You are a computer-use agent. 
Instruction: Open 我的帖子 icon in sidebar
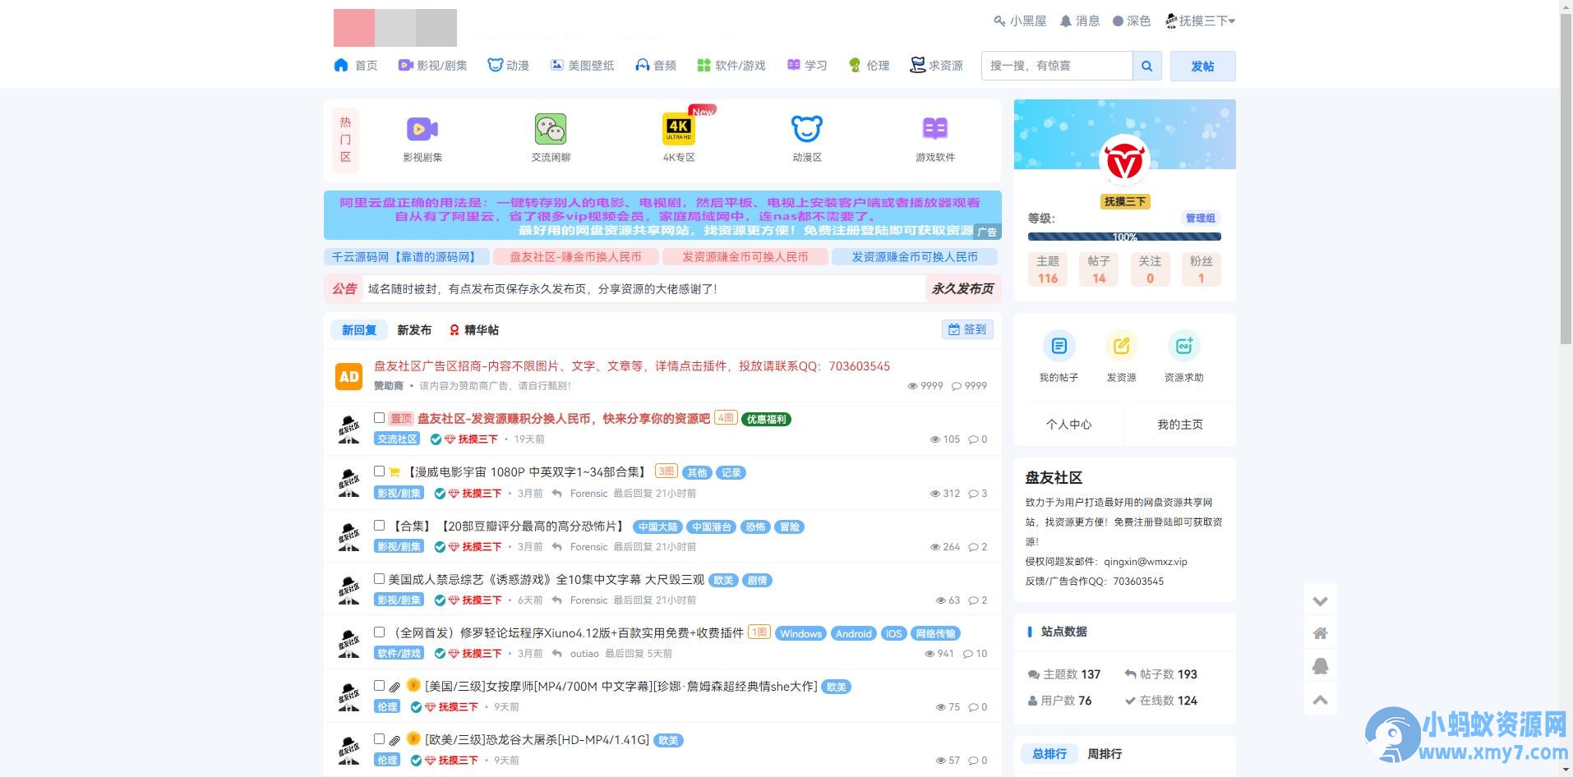(1059, 346)
